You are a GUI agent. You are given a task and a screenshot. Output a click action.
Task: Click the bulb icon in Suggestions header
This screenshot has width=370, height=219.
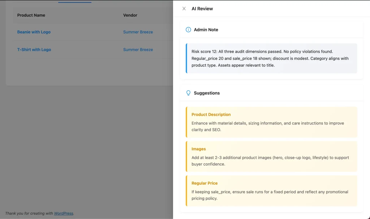point(188,93)
